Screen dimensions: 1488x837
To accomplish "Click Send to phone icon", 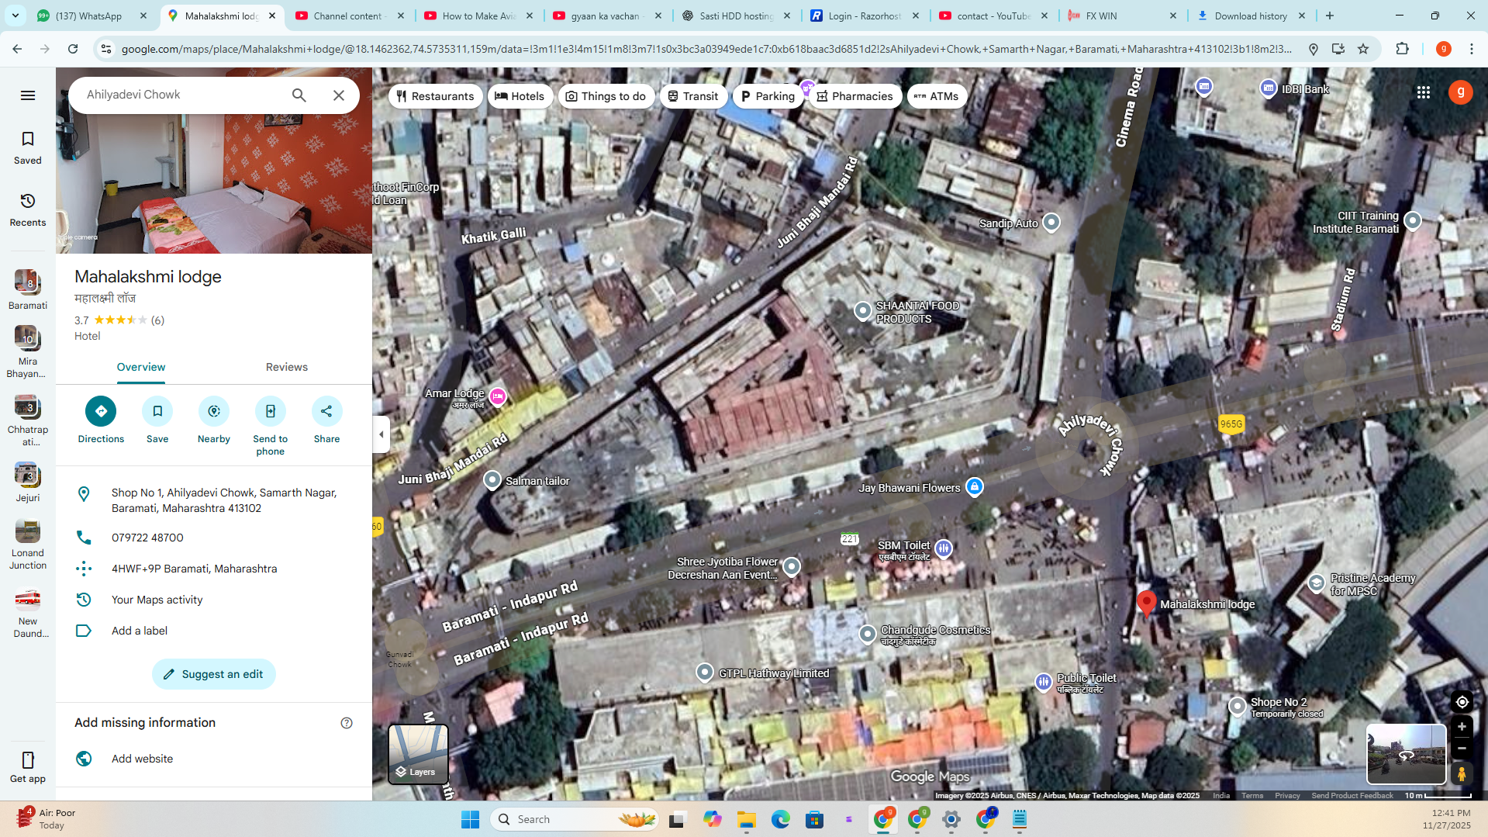I will click(270, 411).
